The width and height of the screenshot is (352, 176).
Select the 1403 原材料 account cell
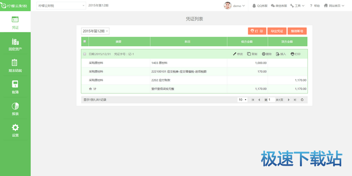(x=189, y=63)
